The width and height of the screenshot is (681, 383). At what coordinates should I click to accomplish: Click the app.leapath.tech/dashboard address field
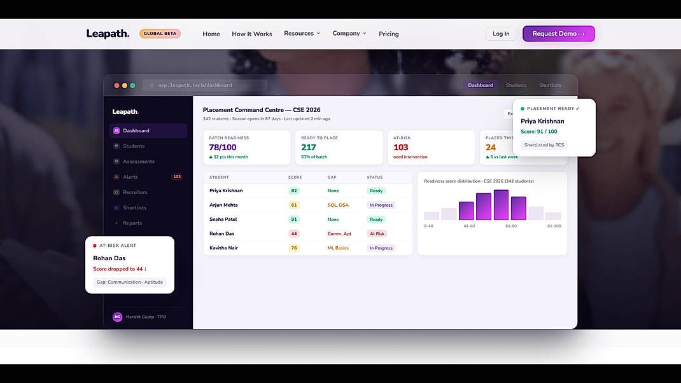[x=204, y=85]
